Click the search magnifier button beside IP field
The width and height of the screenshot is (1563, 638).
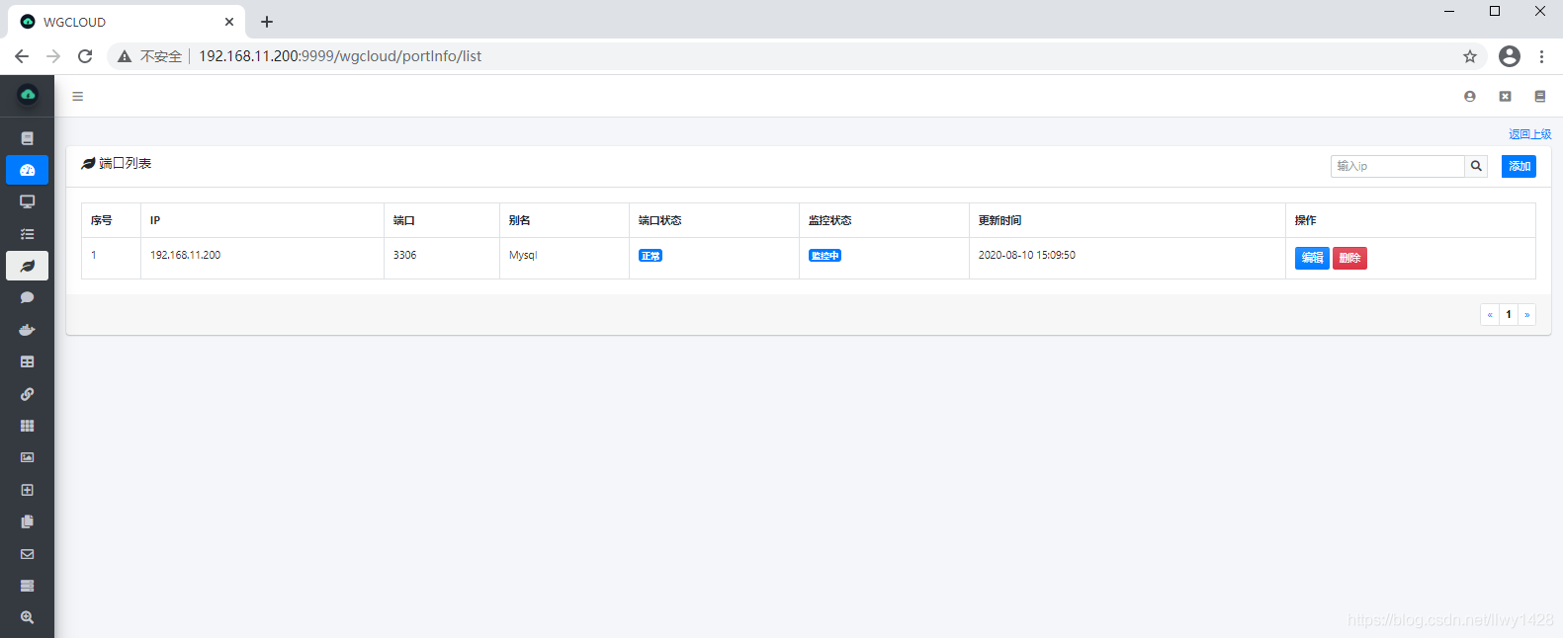[x=1476, y=166]
